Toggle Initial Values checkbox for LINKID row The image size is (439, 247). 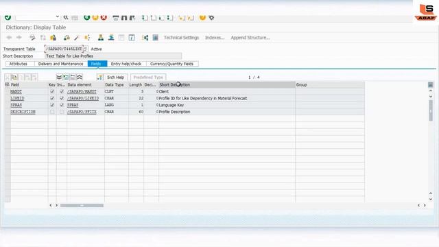coord(62,98)
